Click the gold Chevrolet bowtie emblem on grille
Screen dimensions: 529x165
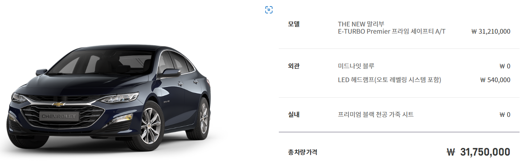(x=58, y=104)
